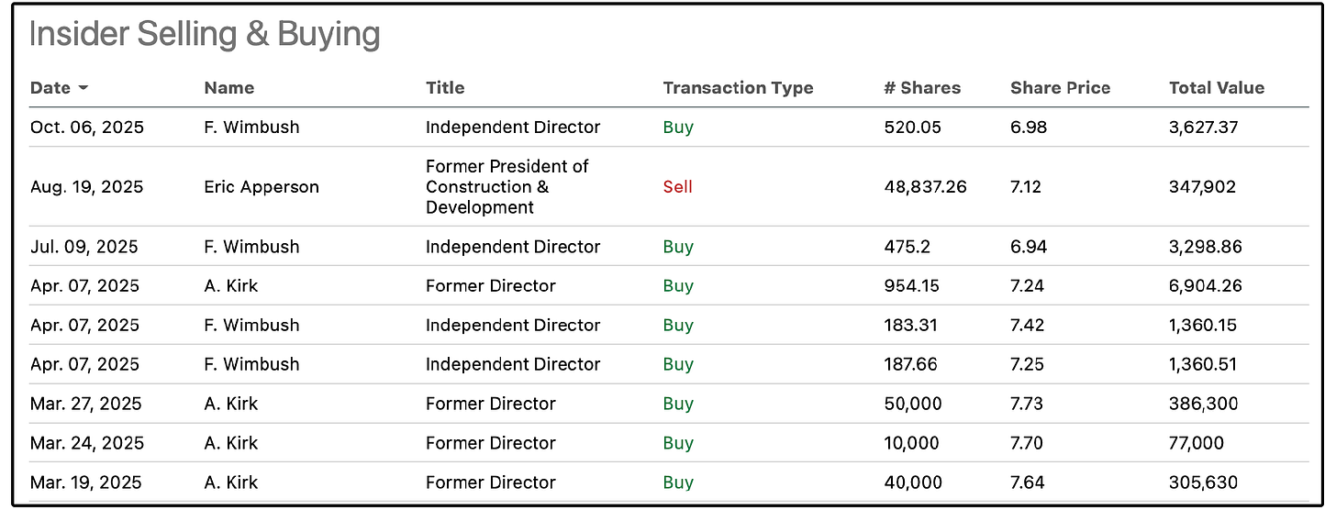
Task: Sort table by Name column header
Action: click(228, 88)
